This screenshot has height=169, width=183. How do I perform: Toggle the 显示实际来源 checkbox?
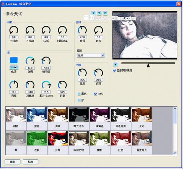pos(115,70)
